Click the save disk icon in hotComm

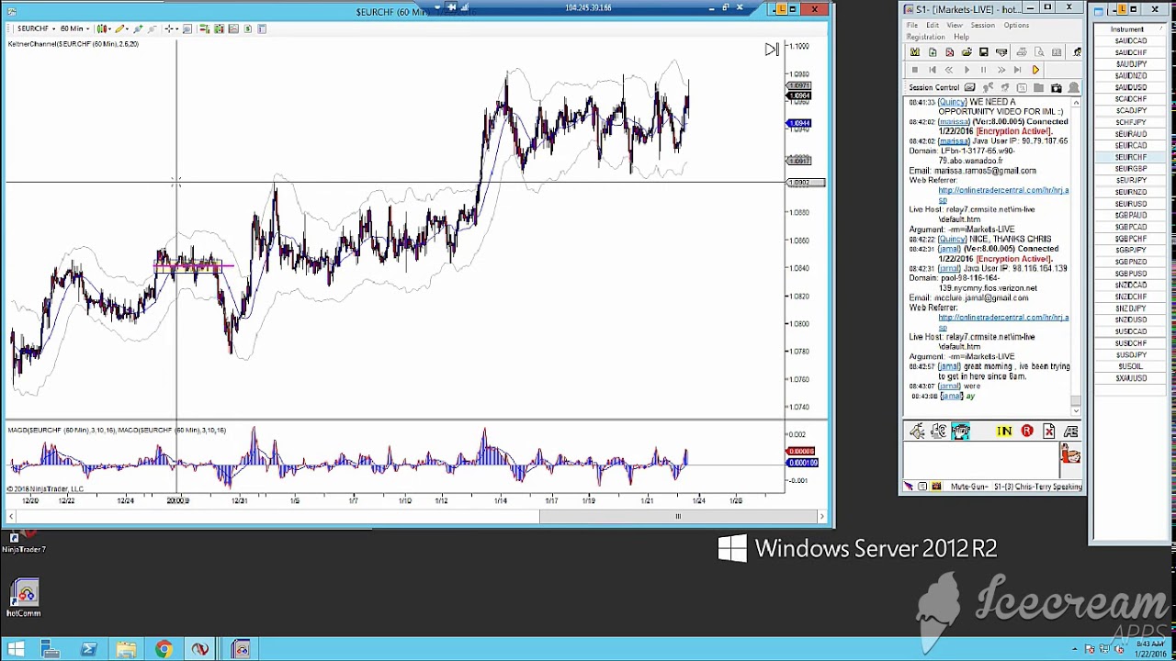point(983,52)
